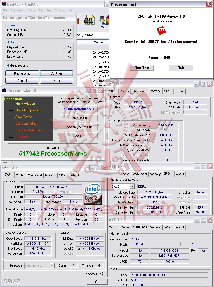Screen dimensions: 214x287
Task: Select Quadratics benchmark item
Action: point(22,137)
